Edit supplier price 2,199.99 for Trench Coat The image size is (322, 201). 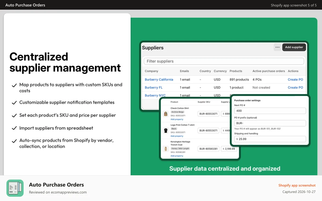[x=229, y=149]
